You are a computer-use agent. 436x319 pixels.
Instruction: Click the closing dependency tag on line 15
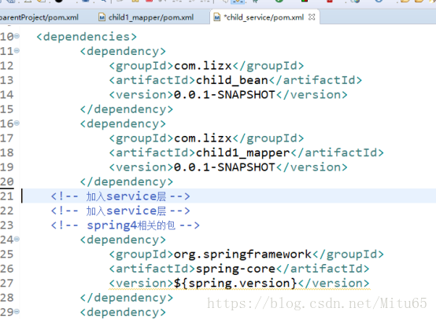127,109
